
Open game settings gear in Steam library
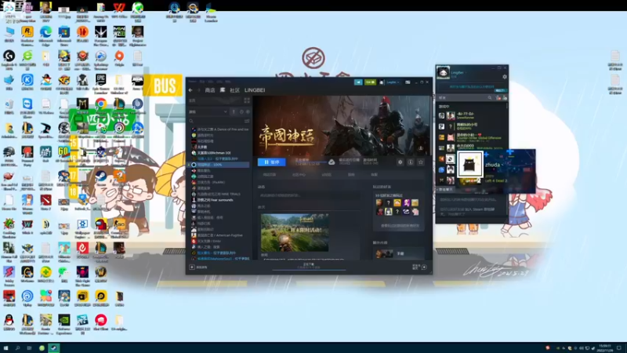(400, 162)
